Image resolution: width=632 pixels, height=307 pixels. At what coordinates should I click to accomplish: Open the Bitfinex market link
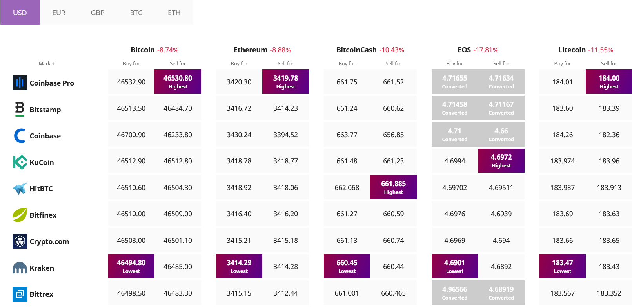click(x=43, y=215)
